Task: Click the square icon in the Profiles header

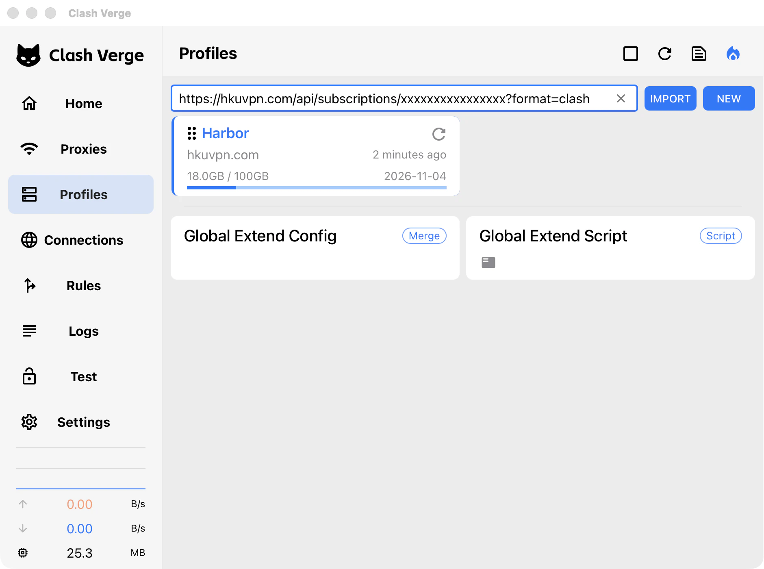Action: pos(631,54)
